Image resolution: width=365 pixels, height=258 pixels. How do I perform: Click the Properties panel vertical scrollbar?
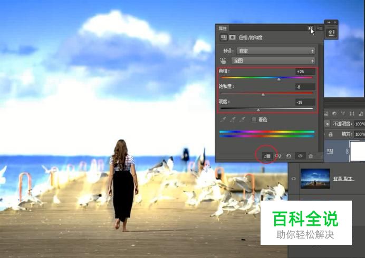pyautogui.click(x=321, y=97)
